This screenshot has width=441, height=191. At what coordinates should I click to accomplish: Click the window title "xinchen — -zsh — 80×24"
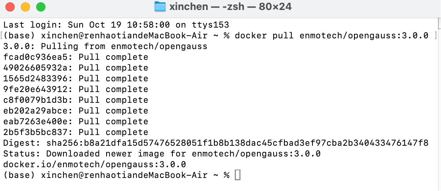[230, 7]
